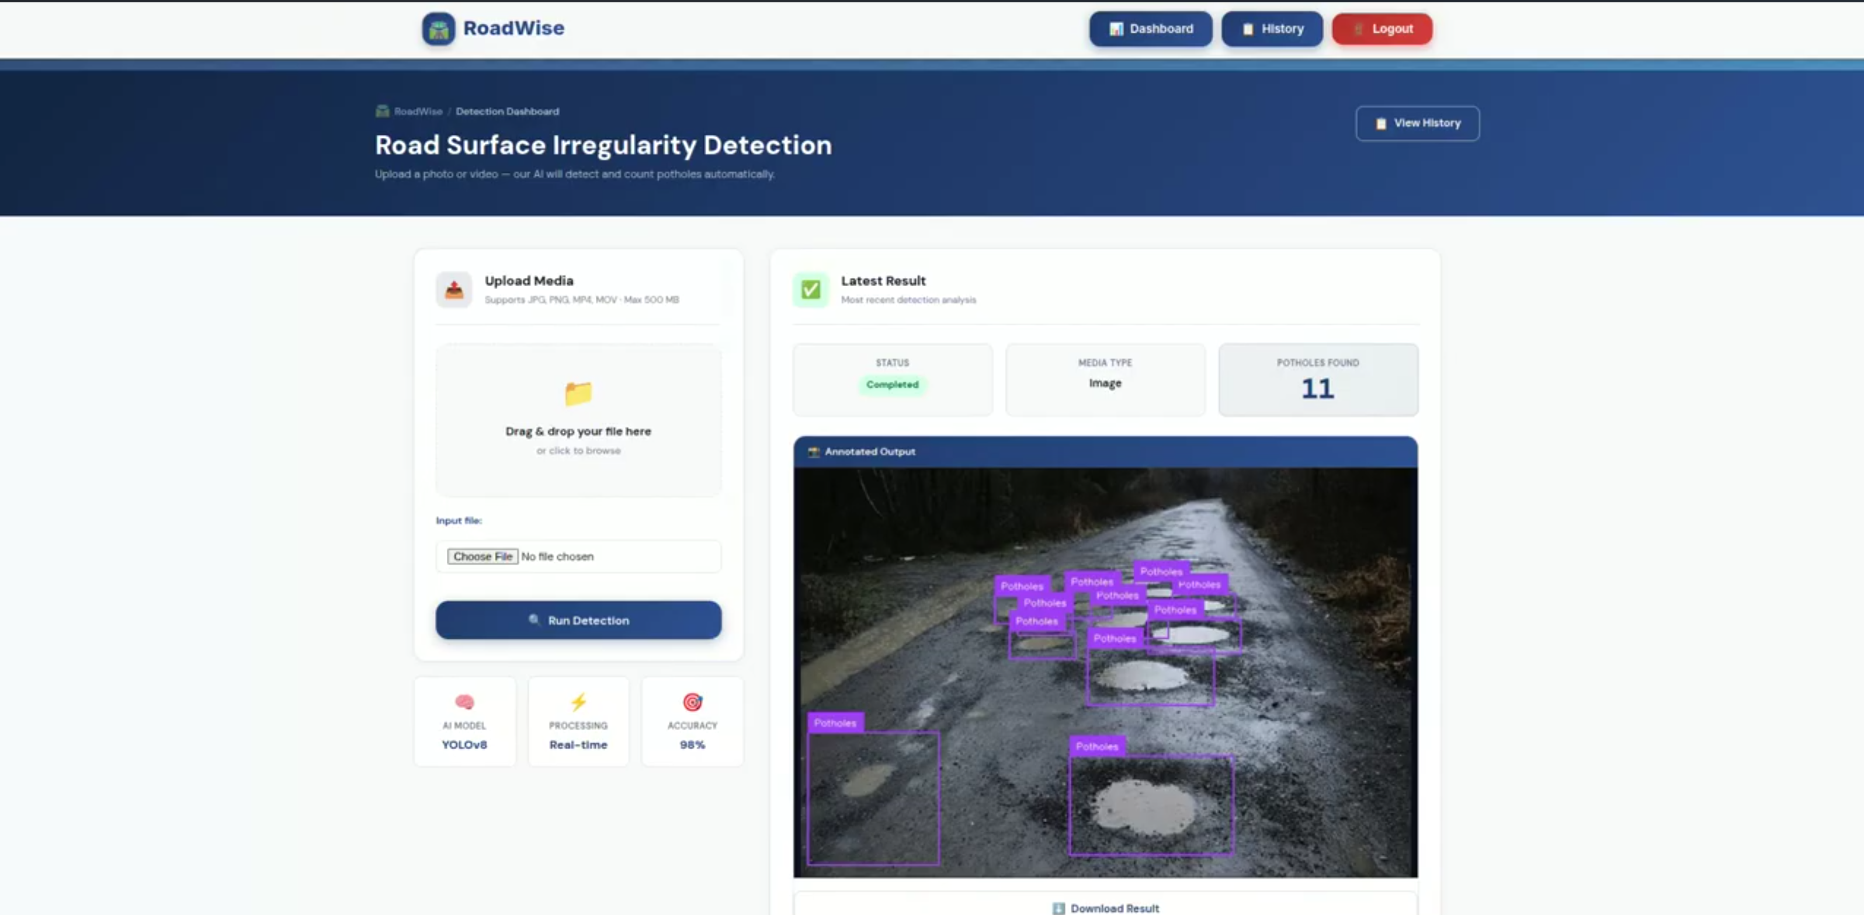
Task: Click the 'YOLOv8' model value
Action: (x=464, y=745)
